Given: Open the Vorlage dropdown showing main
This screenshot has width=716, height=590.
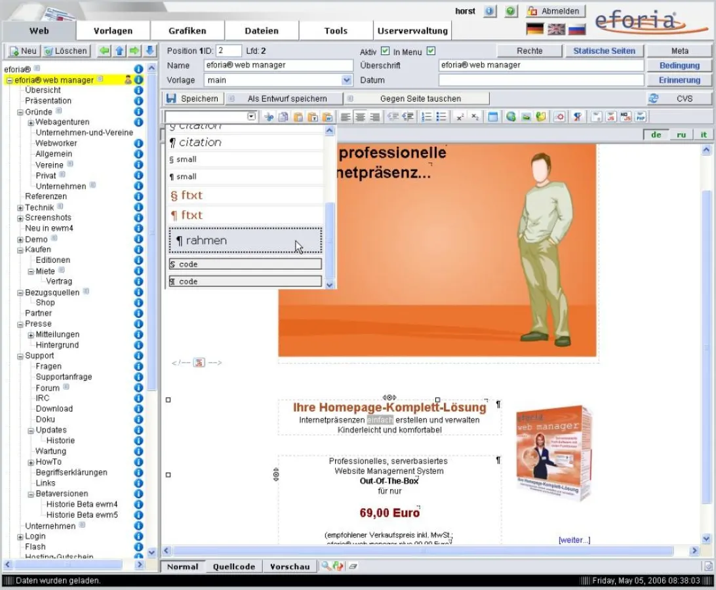Looking at the screenshot, I should click(344, 79).
